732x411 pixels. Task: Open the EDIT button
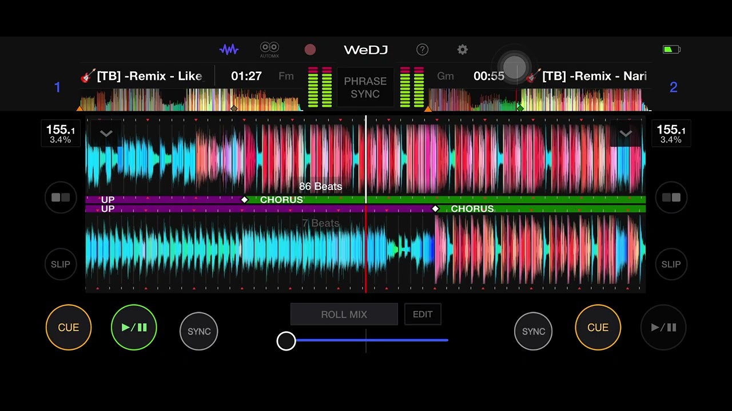(x=423, y=315)
